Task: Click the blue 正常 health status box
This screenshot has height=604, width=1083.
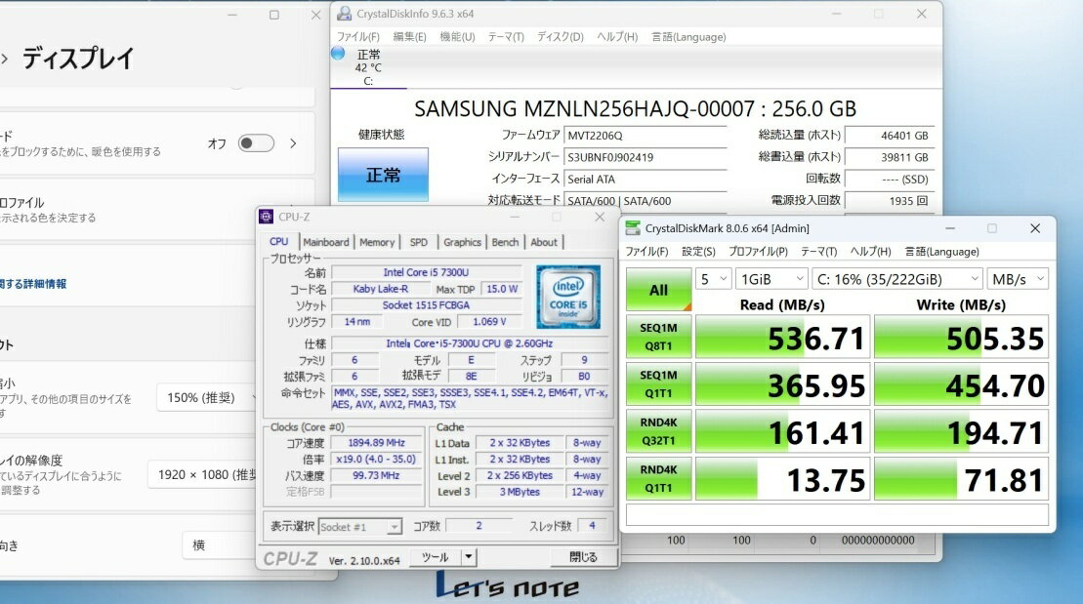Action: coord(383,176)
